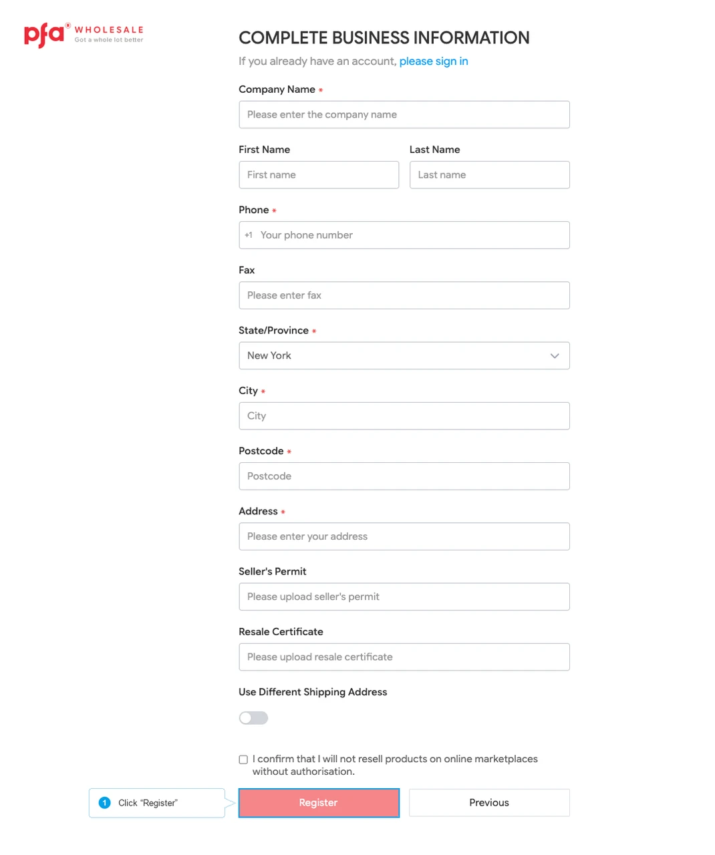
Task: Click the address input field
Action: pyautogui.click(x=404, y=536)
